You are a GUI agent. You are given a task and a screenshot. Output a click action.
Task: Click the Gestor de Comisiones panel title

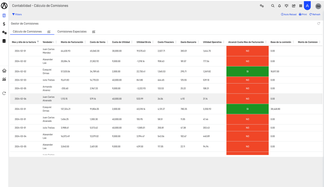pos(25,23)
